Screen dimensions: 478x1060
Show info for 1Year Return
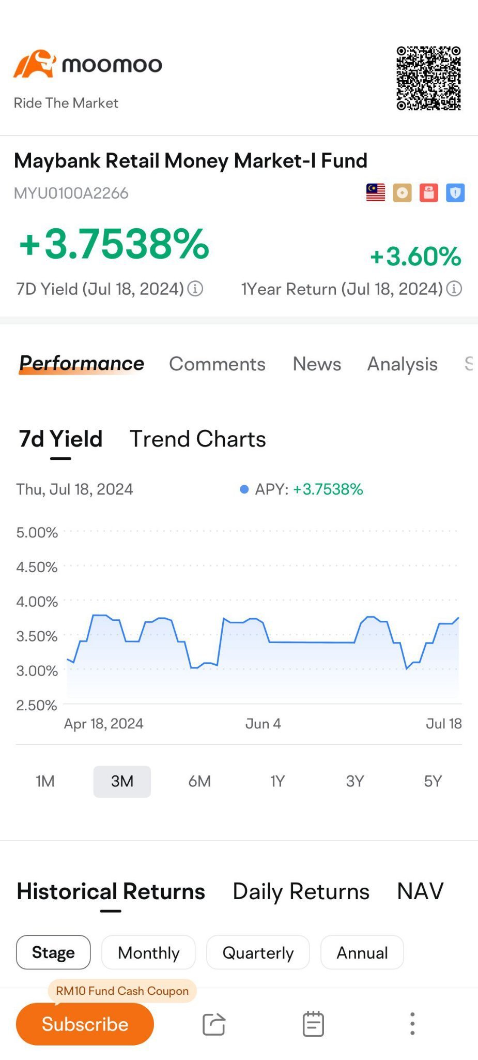point(454,289)
